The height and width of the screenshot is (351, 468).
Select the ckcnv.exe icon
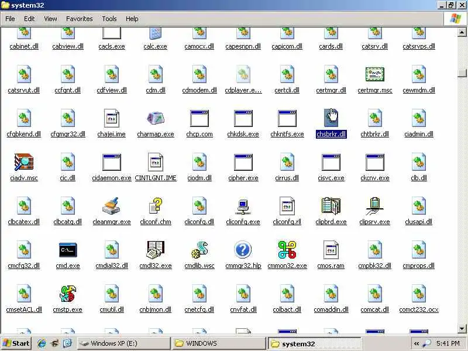click(374, 163)
